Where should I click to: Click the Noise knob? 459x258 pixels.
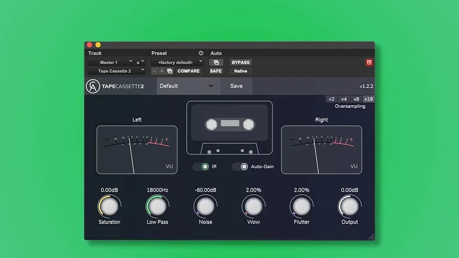point(205,206)
